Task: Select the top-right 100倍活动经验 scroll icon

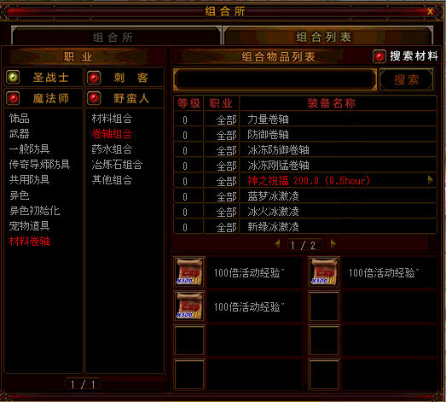Action: tap(324, 272)
